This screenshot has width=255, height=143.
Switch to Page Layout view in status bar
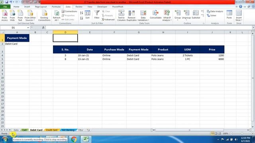pyautogui.click(x=216, y=133)
